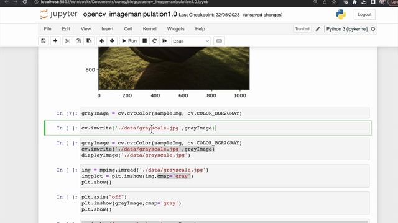Open the File menu
The image size is (398, 223).
point(47,29)
